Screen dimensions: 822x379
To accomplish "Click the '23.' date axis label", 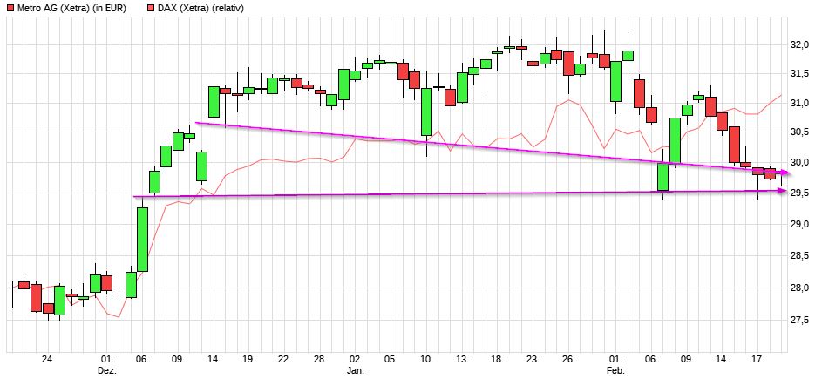I will [x=533, y=360].
